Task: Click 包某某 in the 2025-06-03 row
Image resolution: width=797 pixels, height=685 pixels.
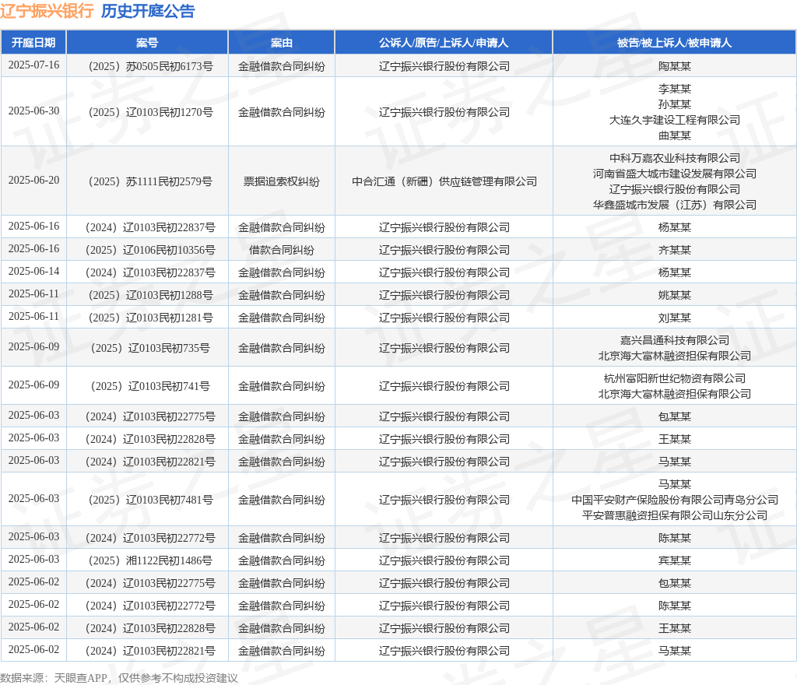Action: pyautogui.click(x=675, y=416)
